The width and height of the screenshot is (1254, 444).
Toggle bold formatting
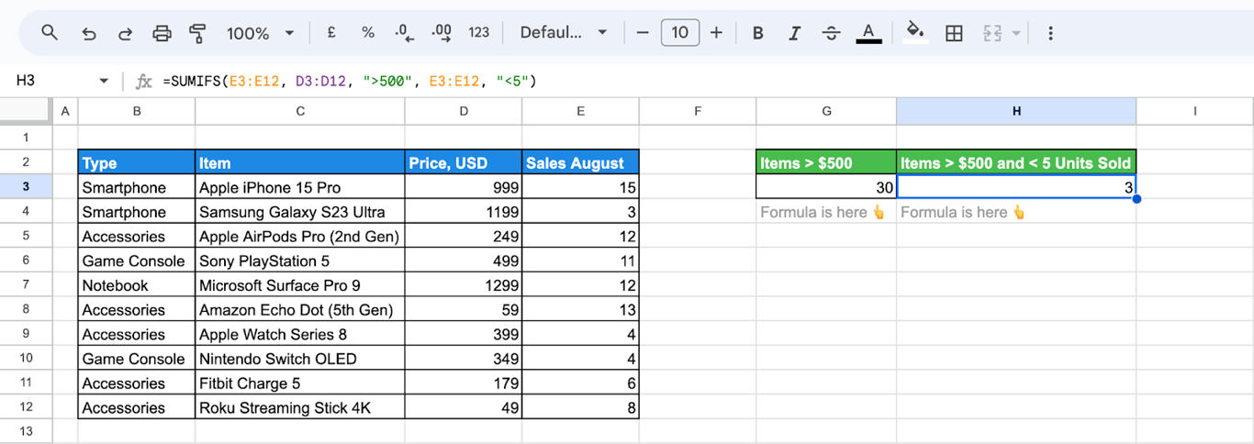click(758, 33)
